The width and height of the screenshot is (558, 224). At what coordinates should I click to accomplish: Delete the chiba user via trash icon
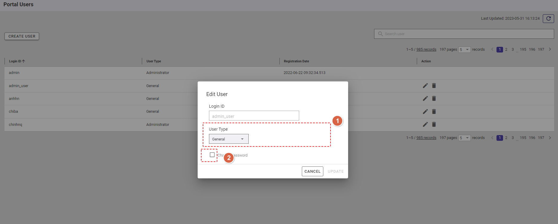pyautogui.click(x=434, y=112)
